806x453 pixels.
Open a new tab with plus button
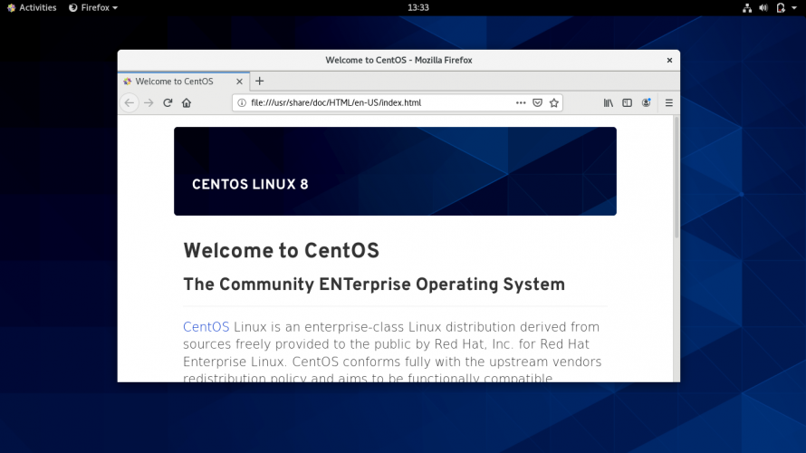point(260,82)
